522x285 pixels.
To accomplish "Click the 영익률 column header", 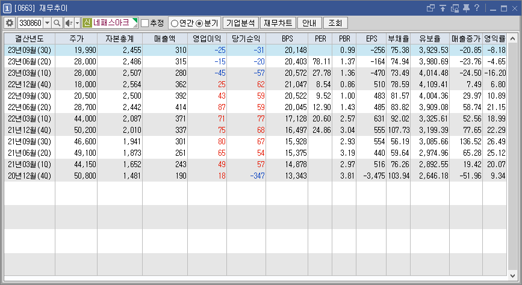I will coord(494,38).
